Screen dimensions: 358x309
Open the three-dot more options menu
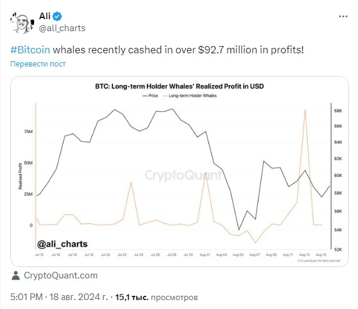pos(343,16)
